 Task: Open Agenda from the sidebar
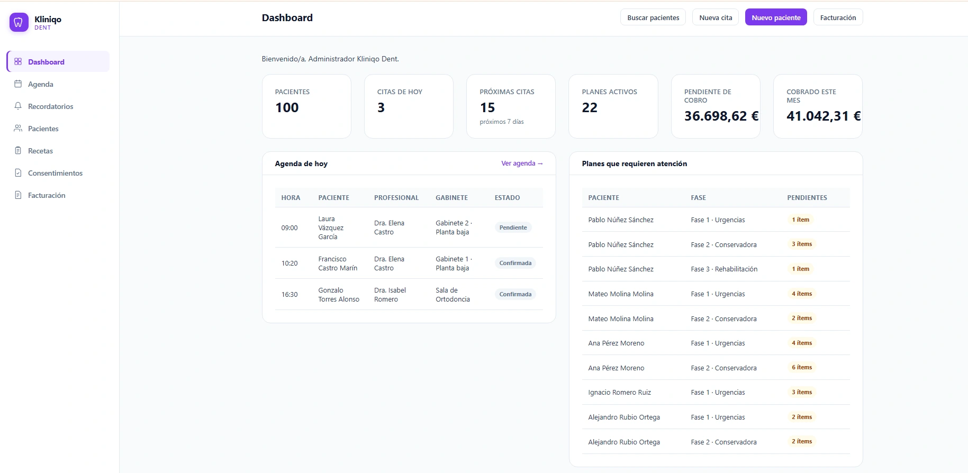click(x=58, y=84)
